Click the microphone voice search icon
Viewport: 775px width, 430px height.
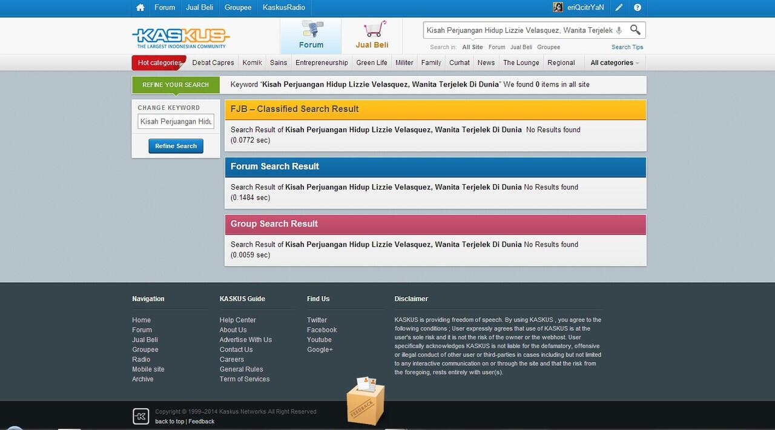(x=619, y=30)
